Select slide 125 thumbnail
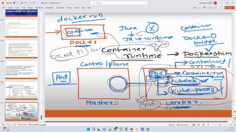Viewport: 236px width, 132px height. pos(21,70)
